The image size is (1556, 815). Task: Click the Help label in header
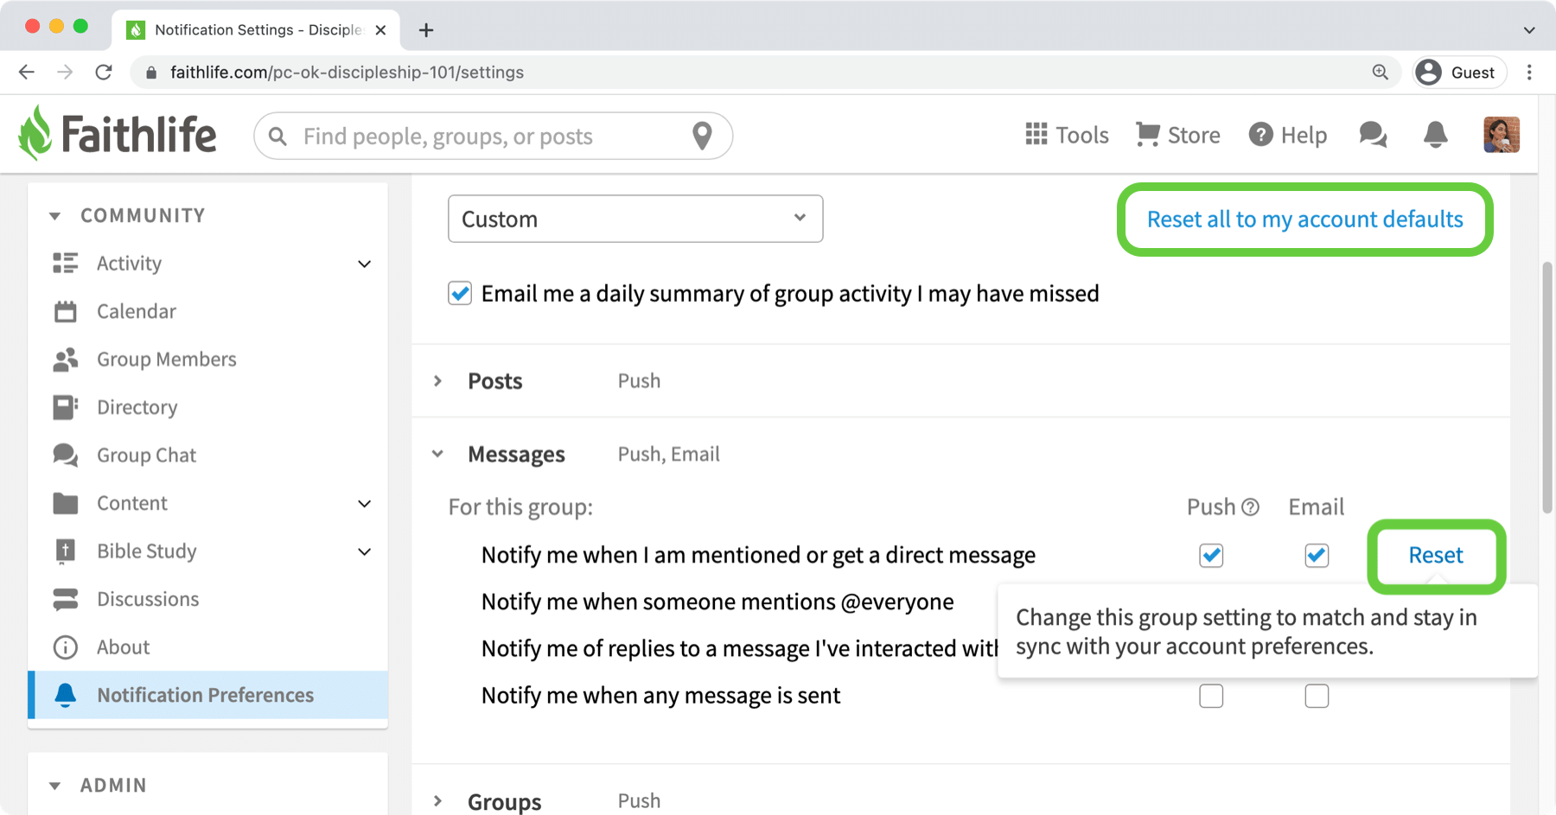(1304, 135)
